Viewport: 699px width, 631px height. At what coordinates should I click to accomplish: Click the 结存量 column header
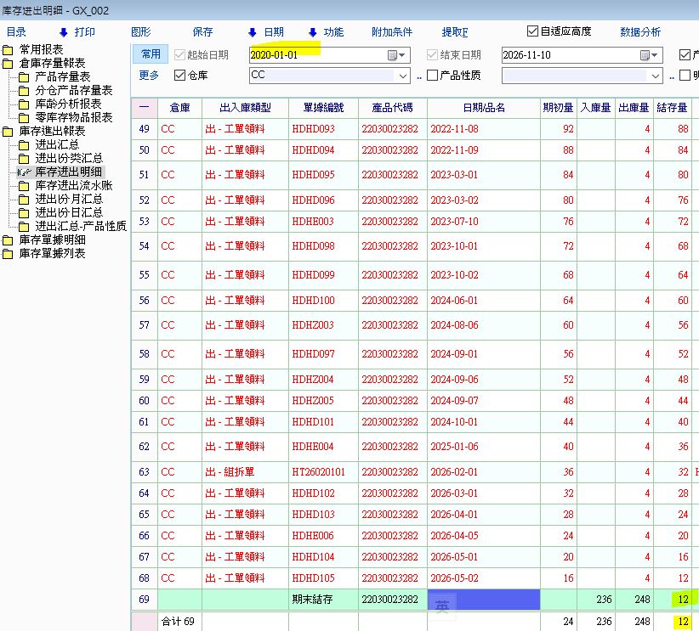tap(672, 108)
